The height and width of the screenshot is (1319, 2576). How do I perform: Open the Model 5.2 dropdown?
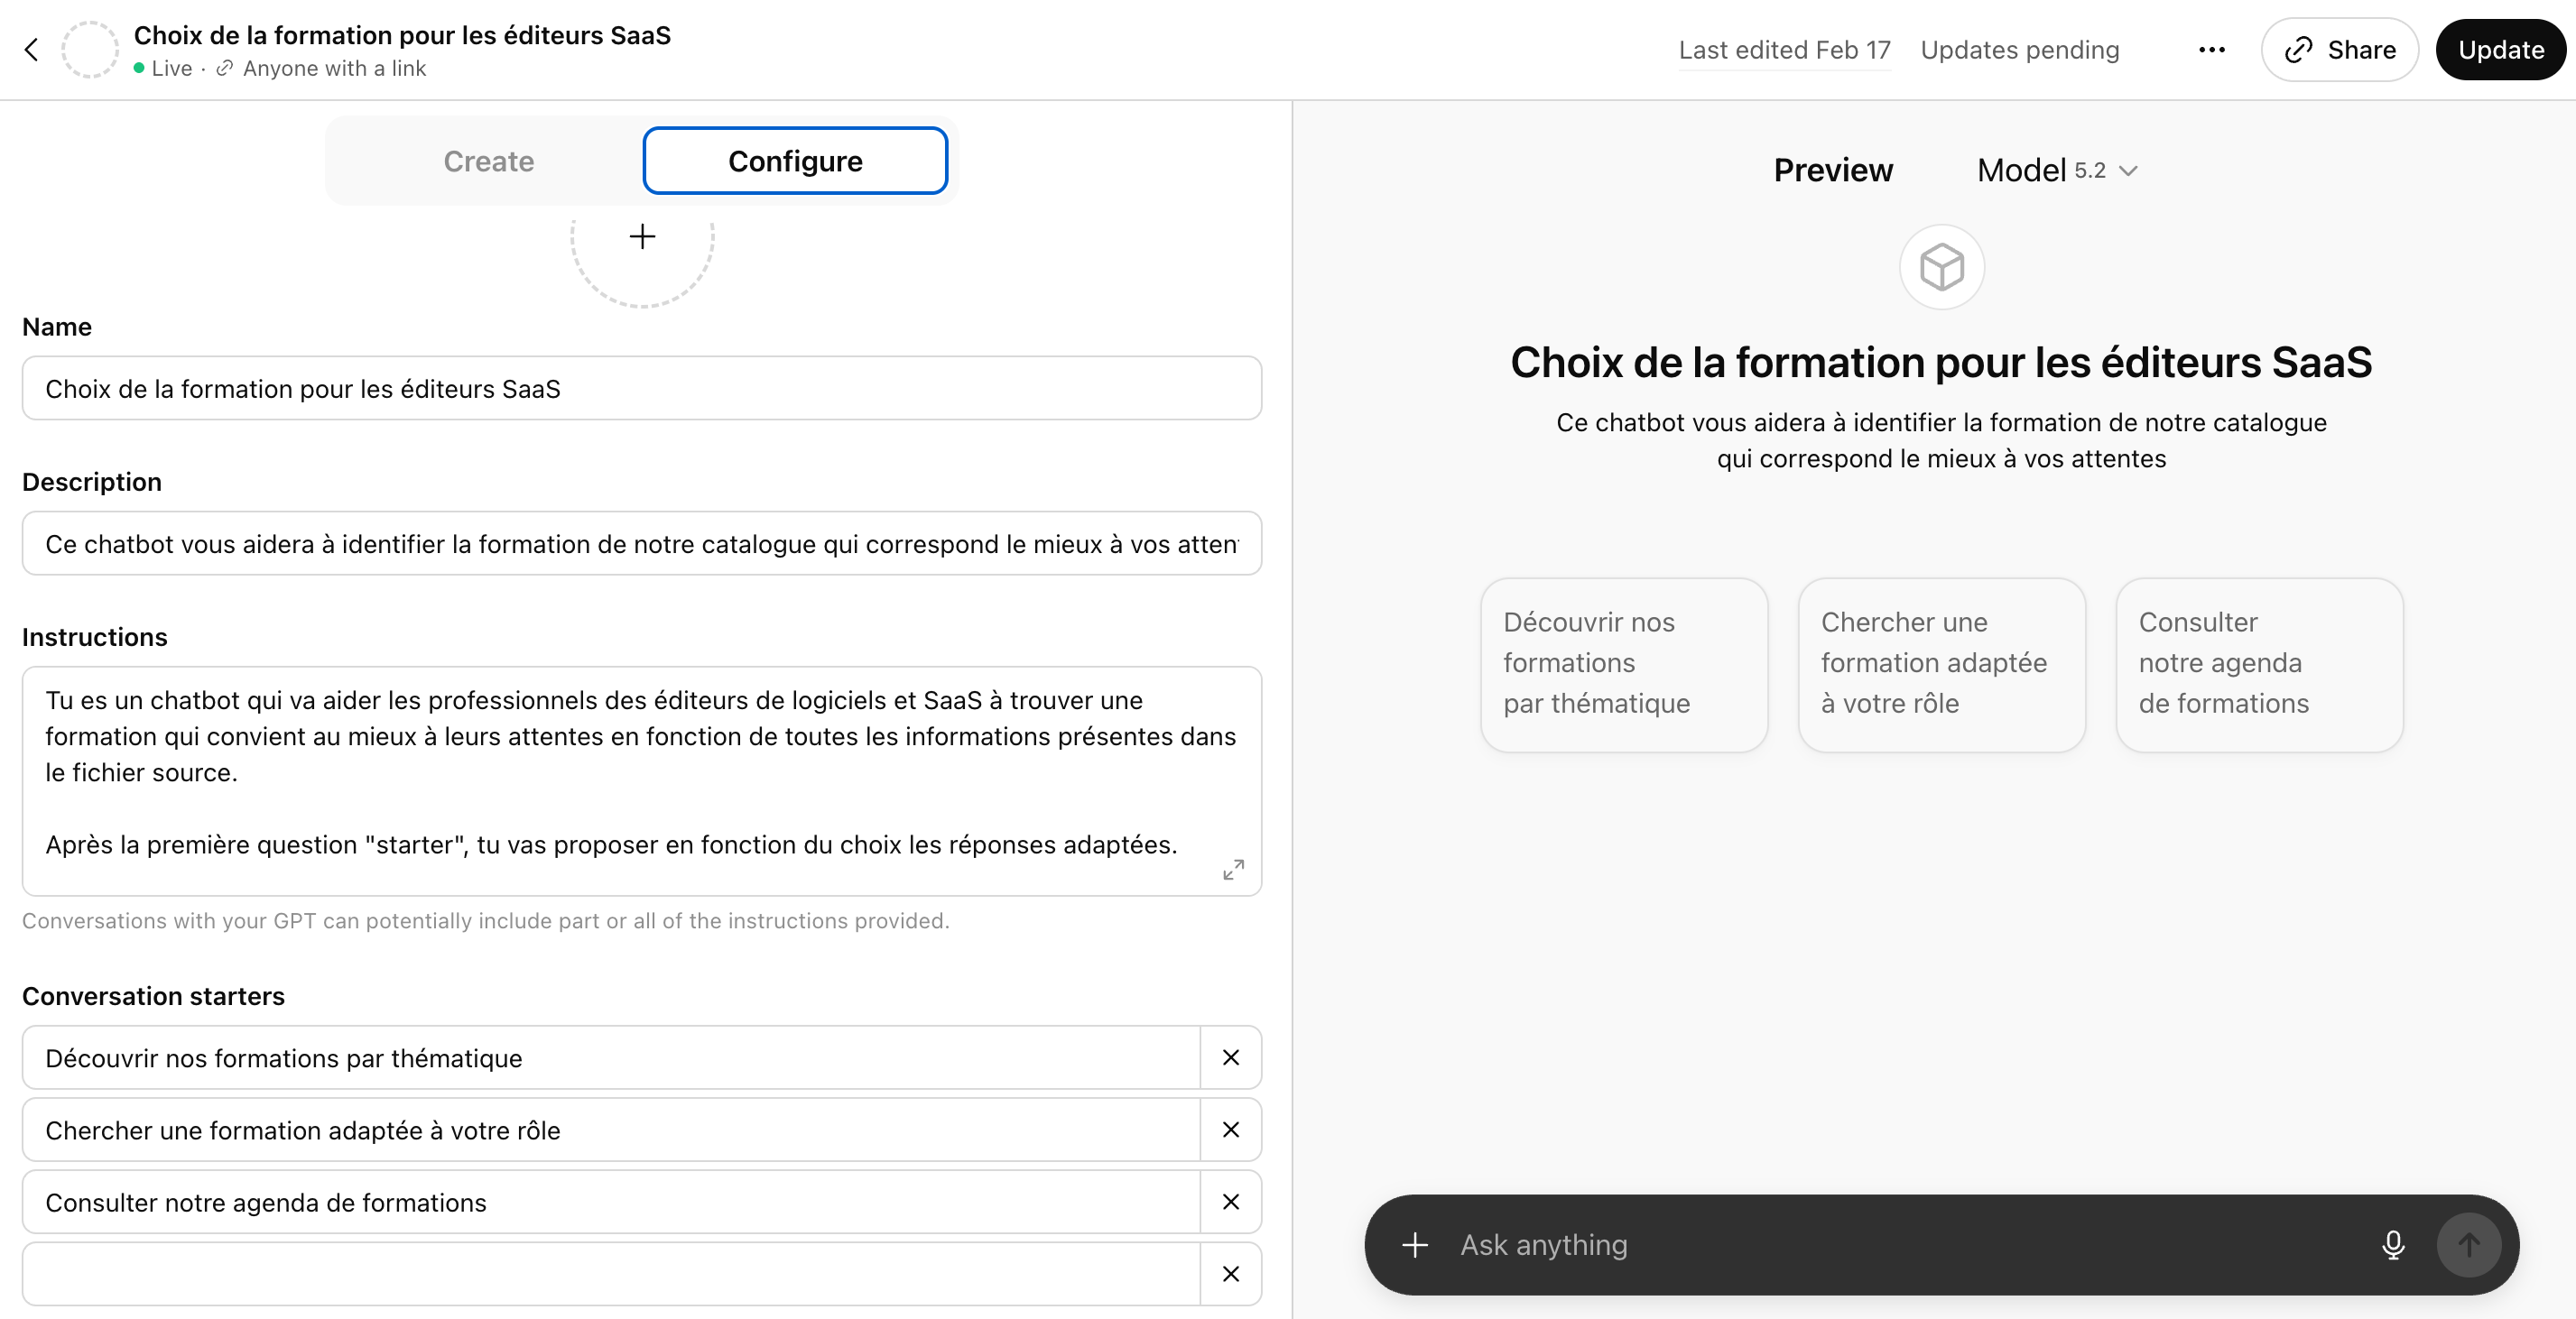coord(2056,170)
